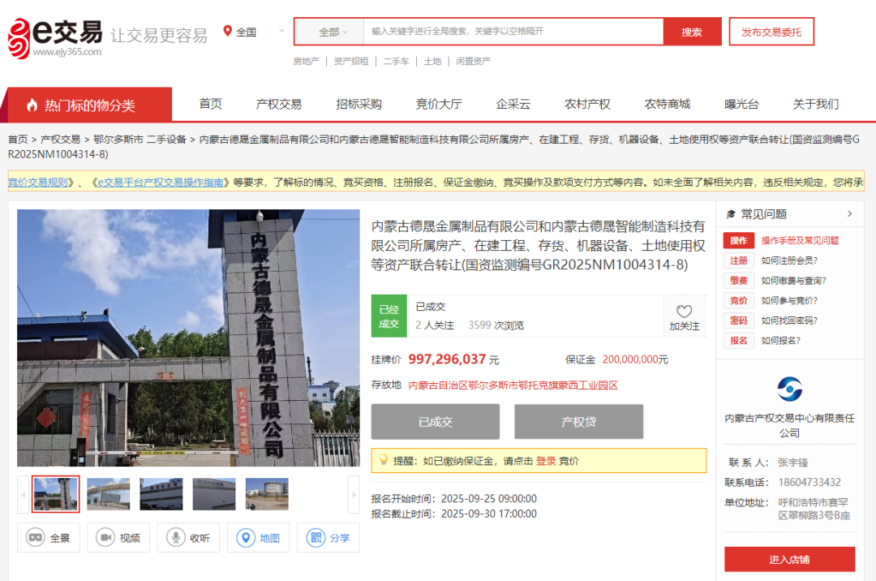Image resolution: width=876 pixels, height=581 pixels.
Task: Click the 发布交易委托 button
Action: coord(771,32)
